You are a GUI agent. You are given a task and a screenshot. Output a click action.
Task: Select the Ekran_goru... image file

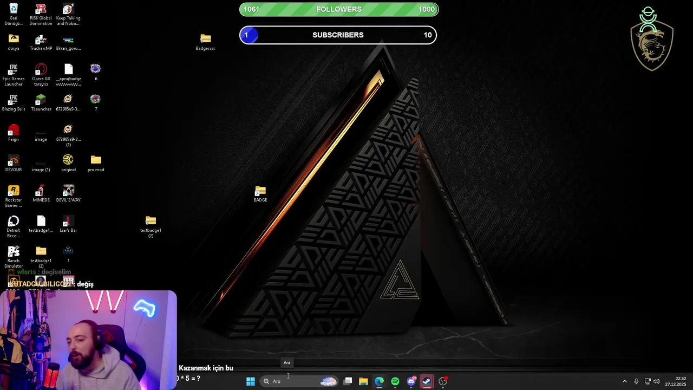(68, 42)
